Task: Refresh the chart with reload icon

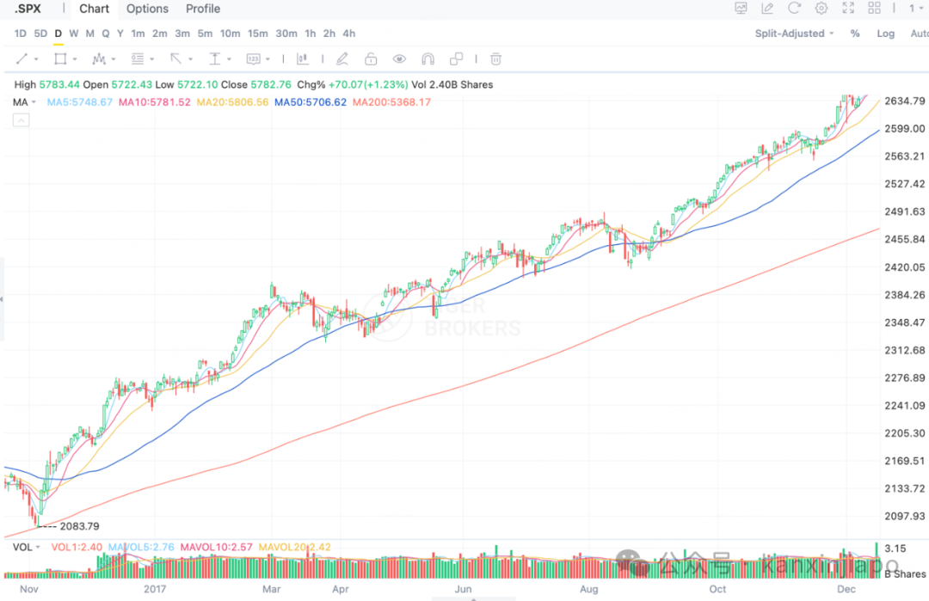Action: point(794,9)
